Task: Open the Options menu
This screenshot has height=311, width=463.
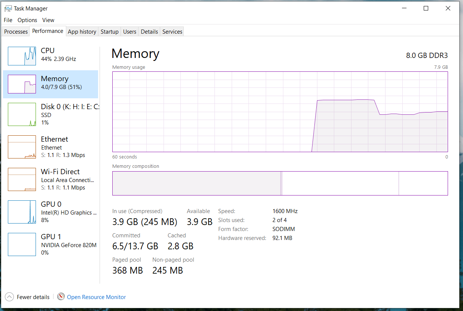Action: pos(27,20)
